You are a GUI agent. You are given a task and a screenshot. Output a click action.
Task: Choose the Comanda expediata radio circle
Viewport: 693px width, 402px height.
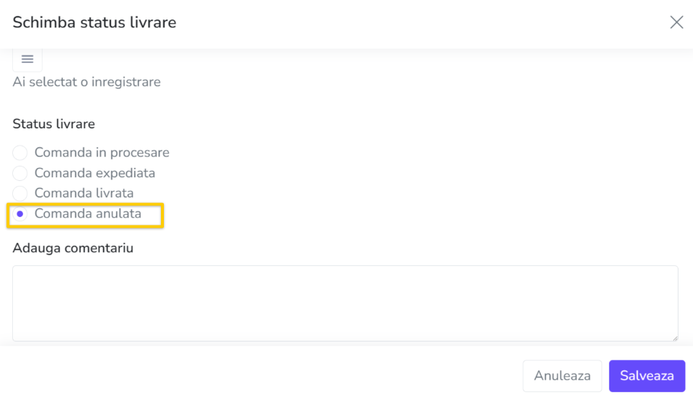click(x=20, y=173)
